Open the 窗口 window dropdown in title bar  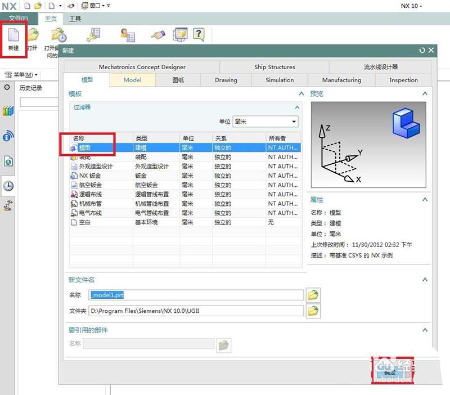click(92, 6)
